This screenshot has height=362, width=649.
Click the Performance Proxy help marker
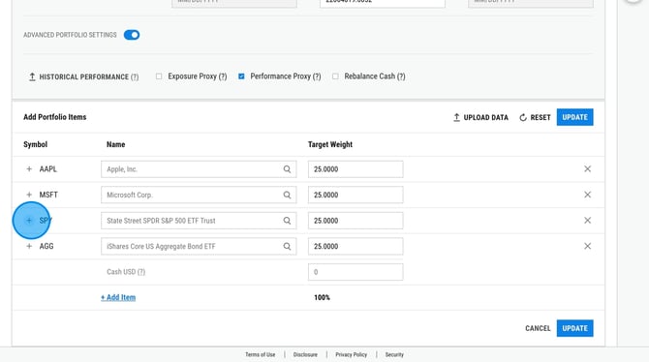point(317,76)
